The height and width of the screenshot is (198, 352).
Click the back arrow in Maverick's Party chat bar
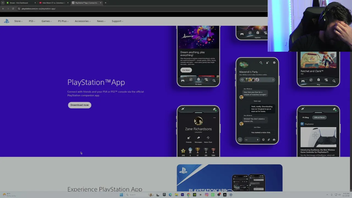(240, 140)
